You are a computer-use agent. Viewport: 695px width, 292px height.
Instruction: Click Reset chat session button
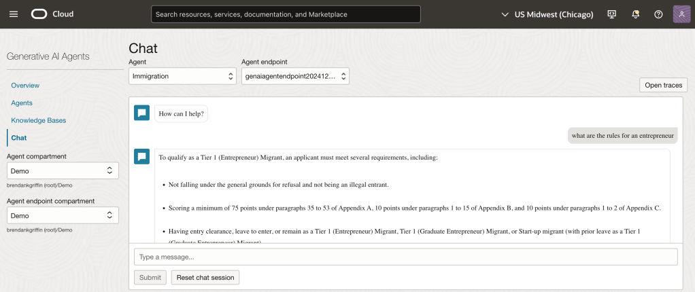[x=205, y=277]
